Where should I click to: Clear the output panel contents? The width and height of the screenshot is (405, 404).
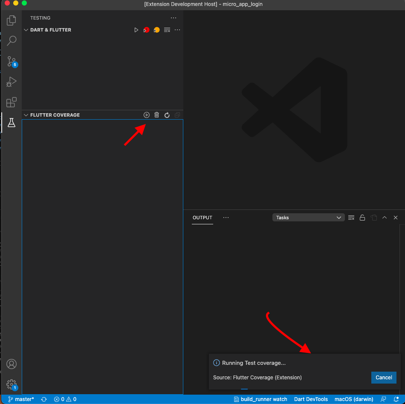pos(351,218)
